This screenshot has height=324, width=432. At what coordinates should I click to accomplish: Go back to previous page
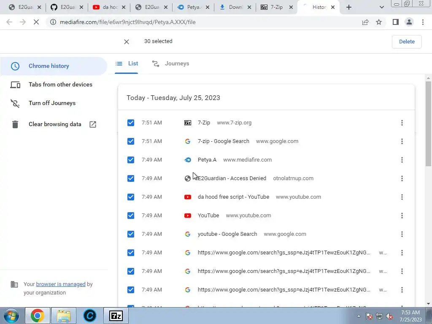point(9,22)
